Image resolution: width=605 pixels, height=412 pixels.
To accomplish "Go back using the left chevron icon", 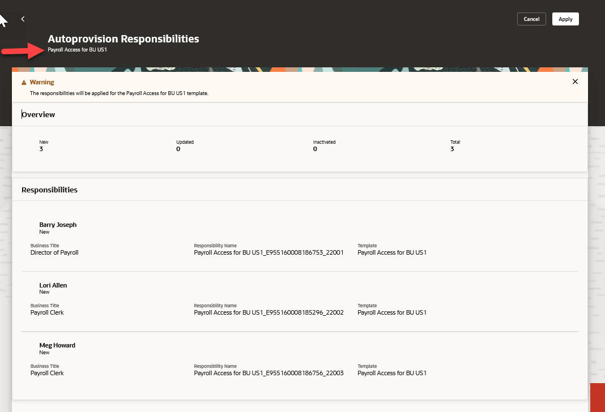I will 23,19.
